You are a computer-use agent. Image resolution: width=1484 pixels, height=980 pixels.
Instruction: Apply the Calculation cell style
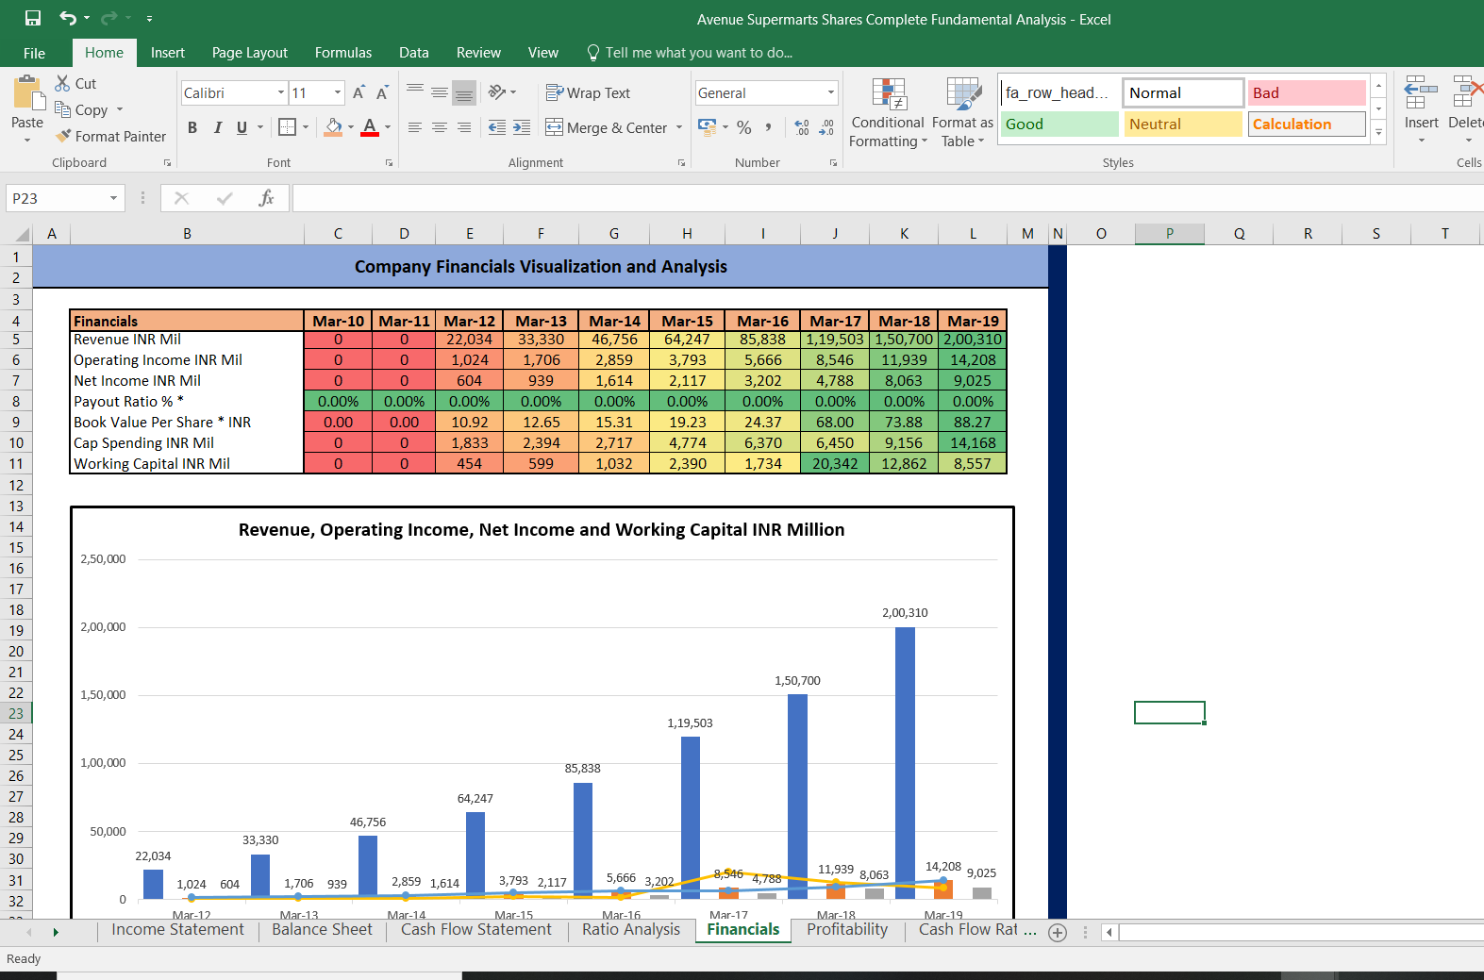[x=1307, y=124]
